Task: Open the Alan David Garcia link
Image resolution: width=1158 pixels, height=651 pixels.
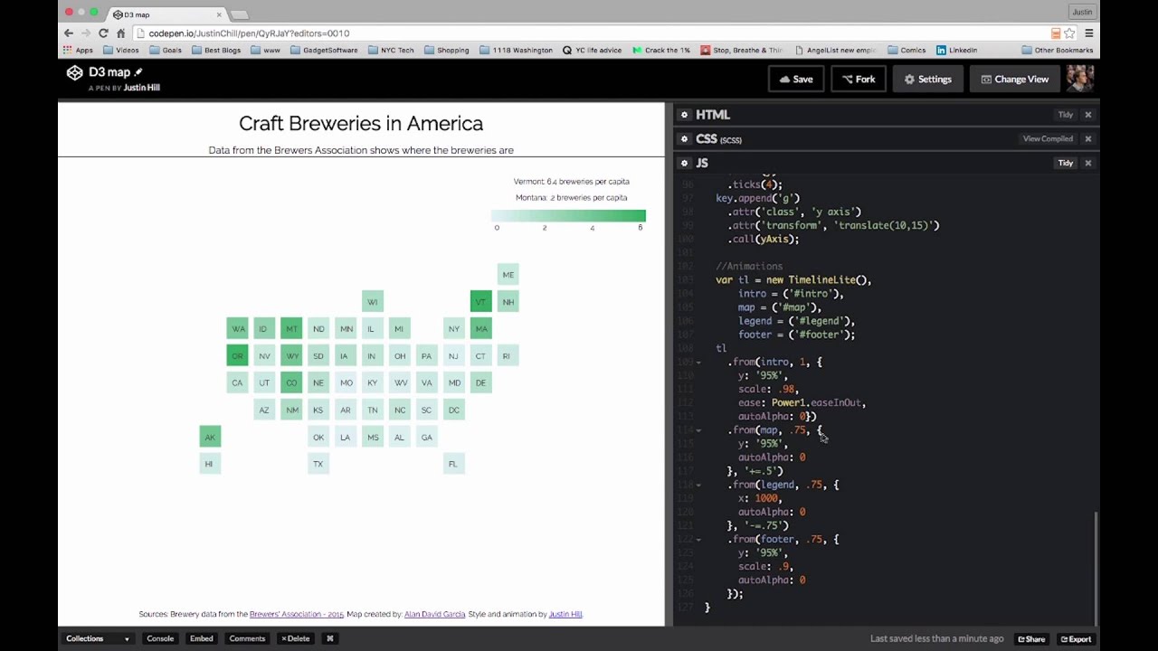Action: (x=434, y=614)
